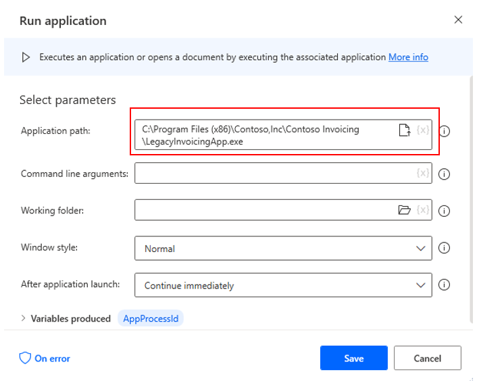The image size is (477, 381).
Task: Open the After application launch dropdown
Action: 283,285
